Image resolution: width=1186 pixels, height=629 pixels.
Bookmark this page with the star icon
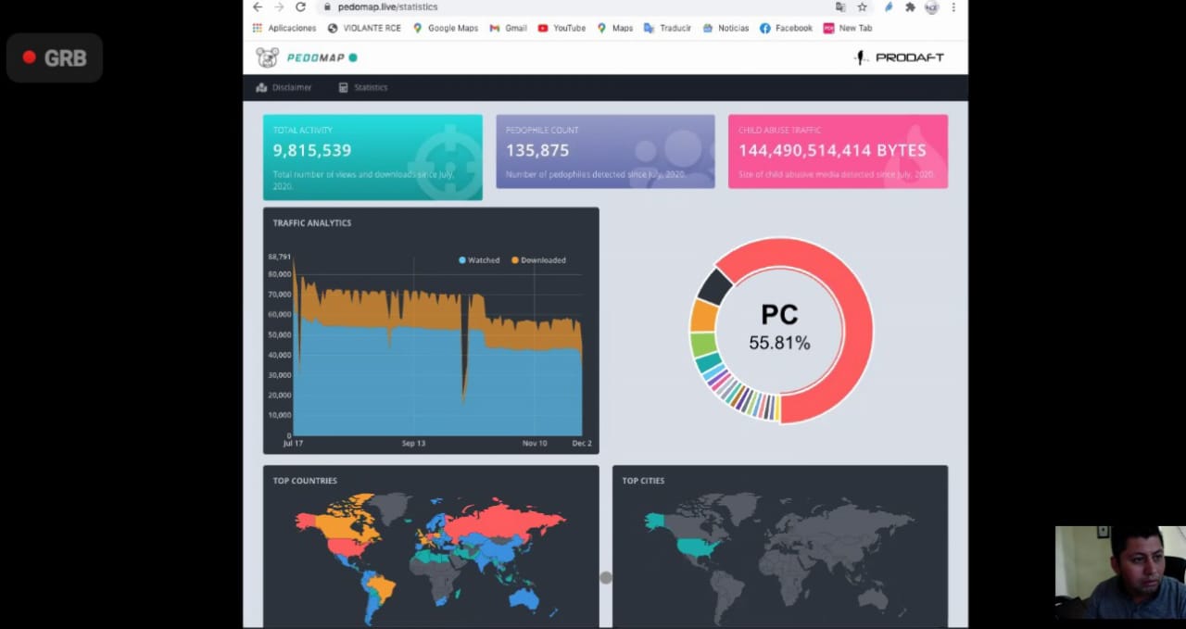point(862,6)
